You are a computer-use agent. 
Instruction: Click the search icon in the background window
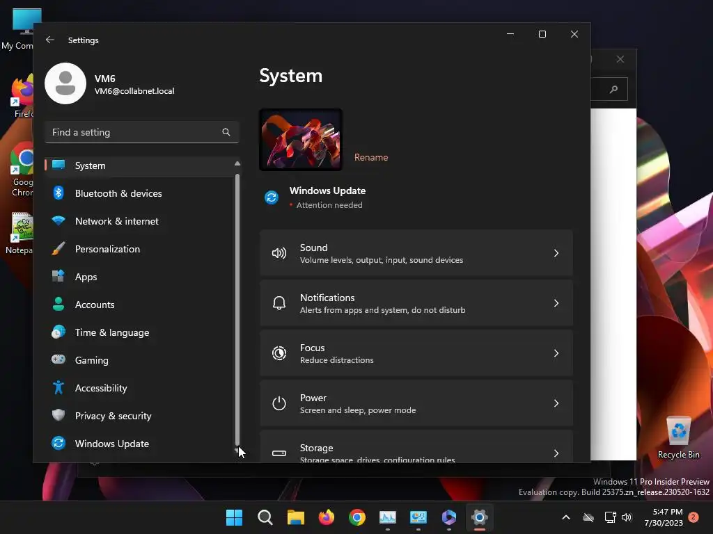pos(613,89)
